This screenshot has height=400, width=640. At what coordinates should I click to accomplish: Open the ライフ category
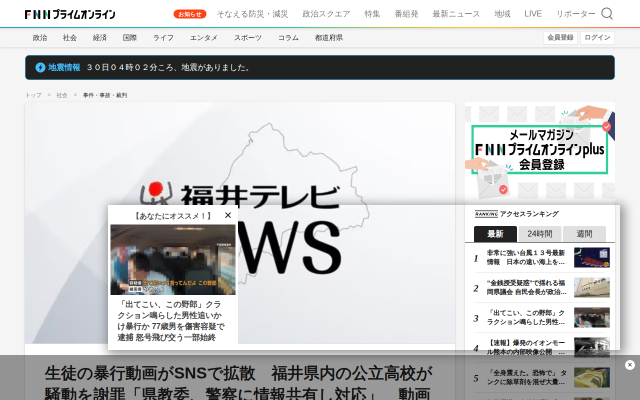(163, 37)
